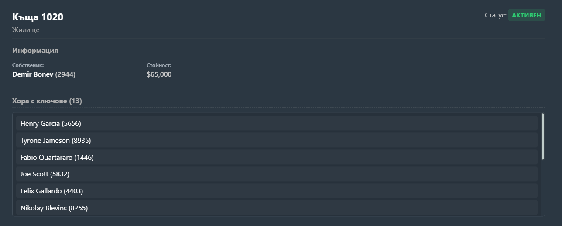Click the Хора с ключове (13) header
Viewport: 562px width, 226px height.
(x=47, y=101)
